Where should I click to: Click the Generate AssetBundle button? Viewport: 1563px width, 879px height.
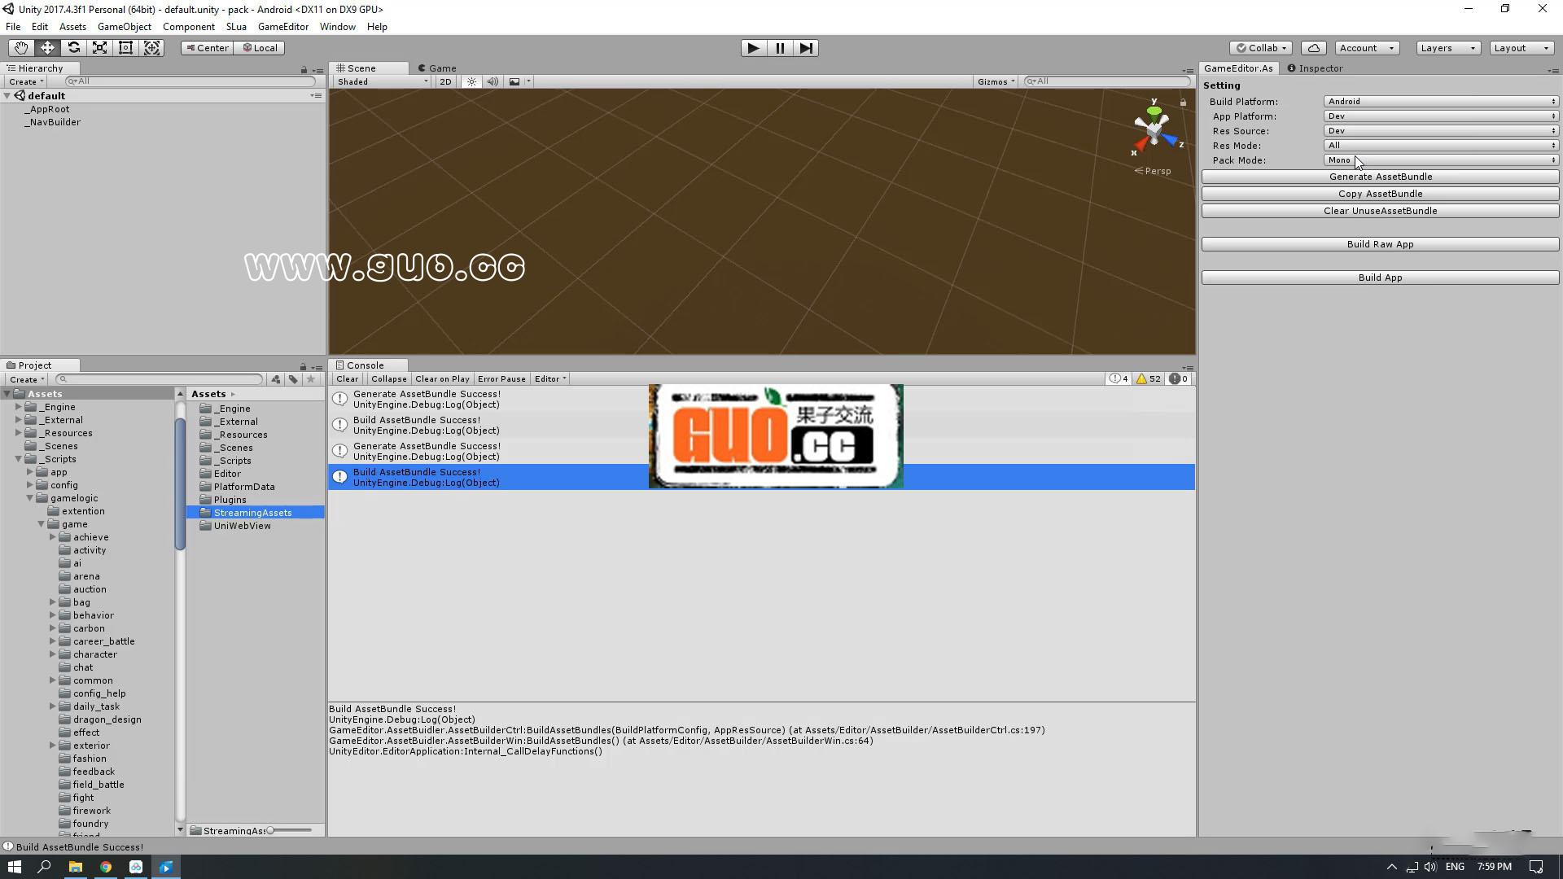1380,177
